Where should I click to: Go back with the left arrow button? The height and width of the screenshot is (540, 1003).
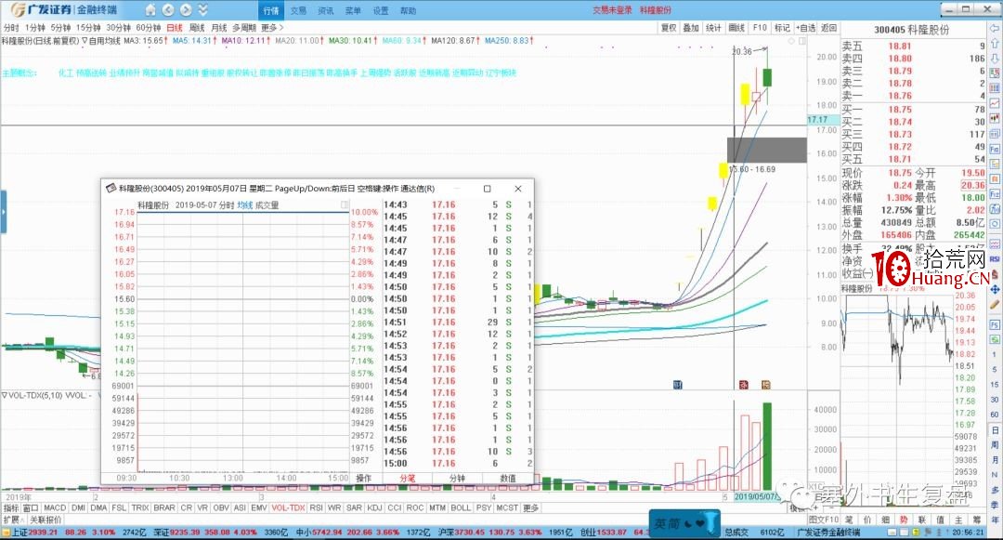click(168, 9)
